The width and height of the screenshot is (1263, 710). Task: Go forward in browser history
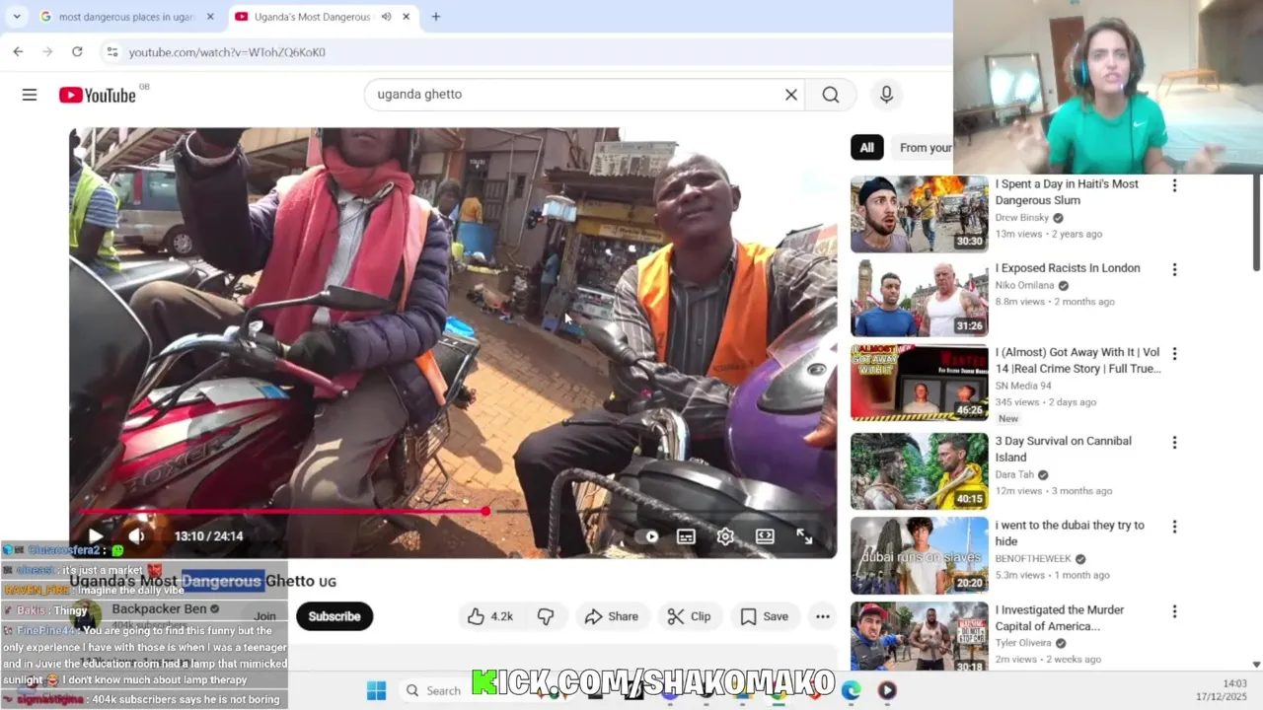pos(47,51)
